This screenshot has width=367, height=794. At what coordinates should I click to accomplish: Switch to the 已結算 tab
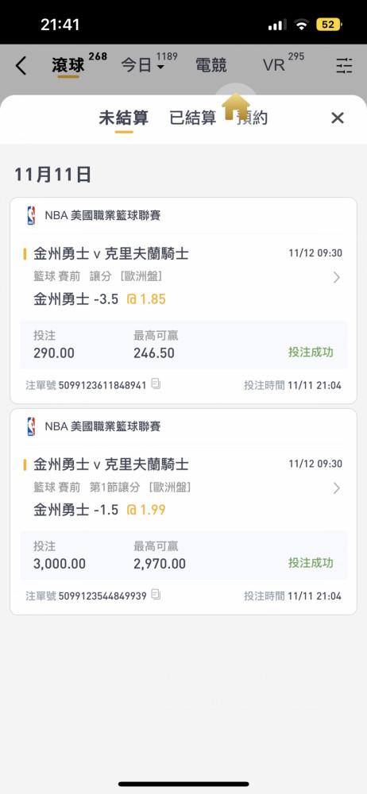(192, 118)
